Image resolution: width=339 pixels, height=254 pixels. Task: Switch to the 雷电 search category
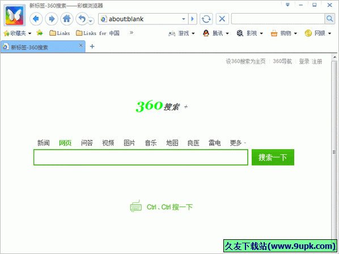[x=214, y=143]
